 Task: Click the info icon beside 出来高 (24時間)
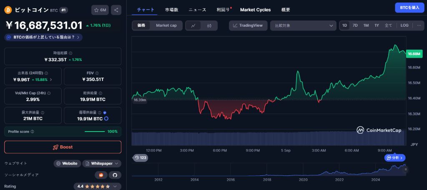pos(46,73)
